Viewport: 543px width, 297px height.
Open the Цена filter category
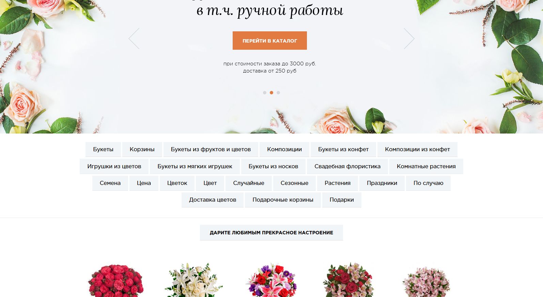click(x=144, y=183)
